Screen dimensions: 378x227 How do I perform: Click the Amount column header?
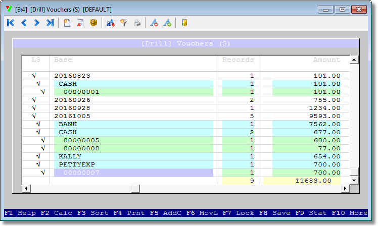[x=326, y=60]
